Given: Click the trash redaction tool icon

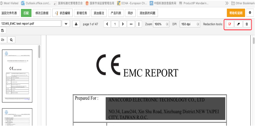Looking at the screenshot, I should [247, 24].
